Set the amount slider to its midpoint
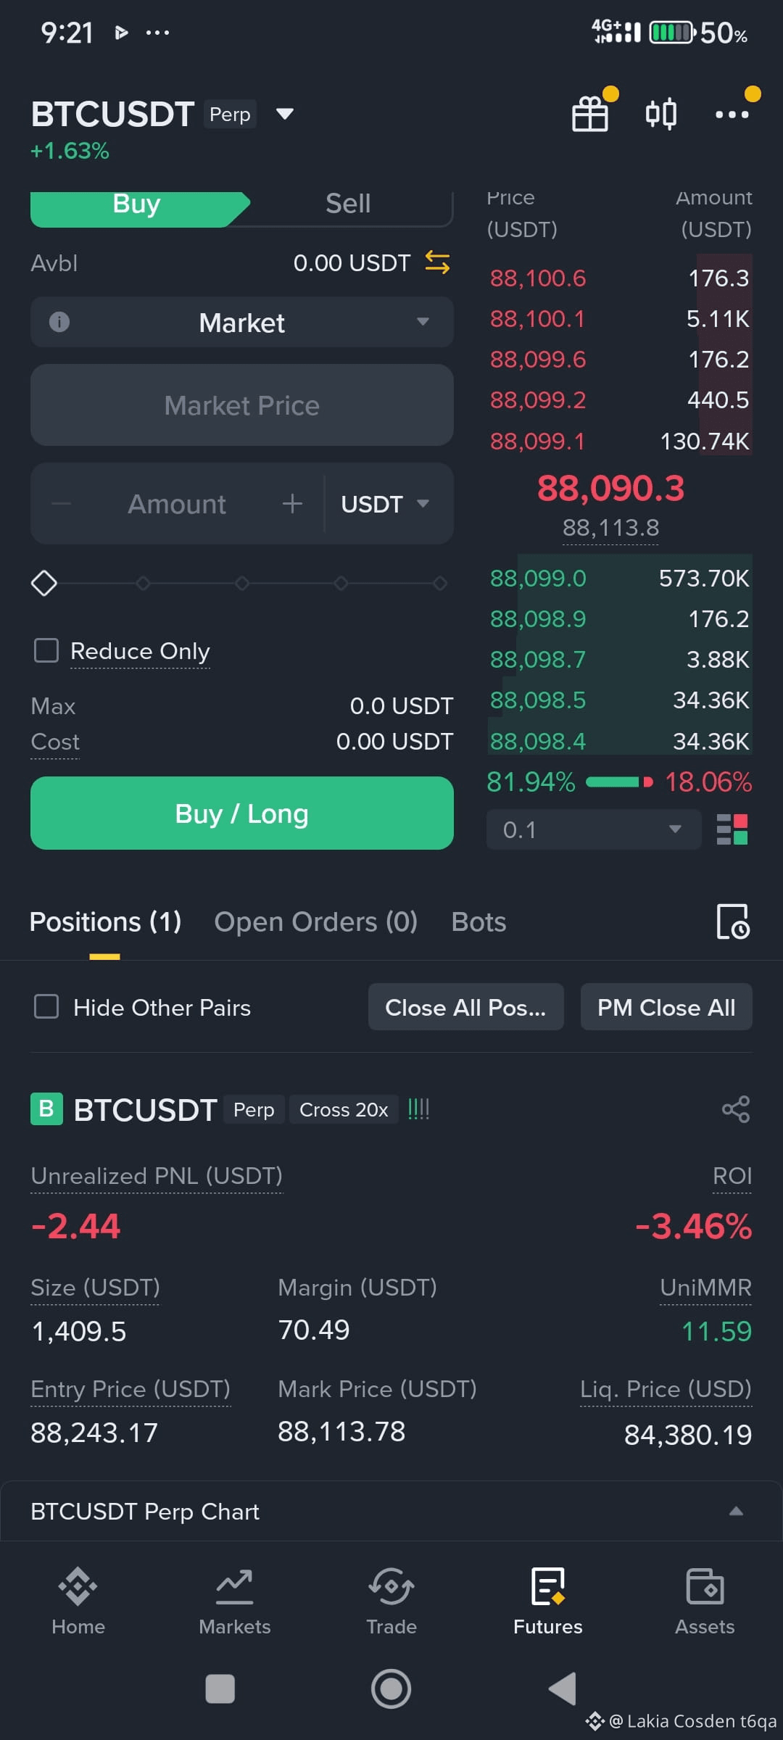Viewport: 783px width, 1740px height. point(242,583)
